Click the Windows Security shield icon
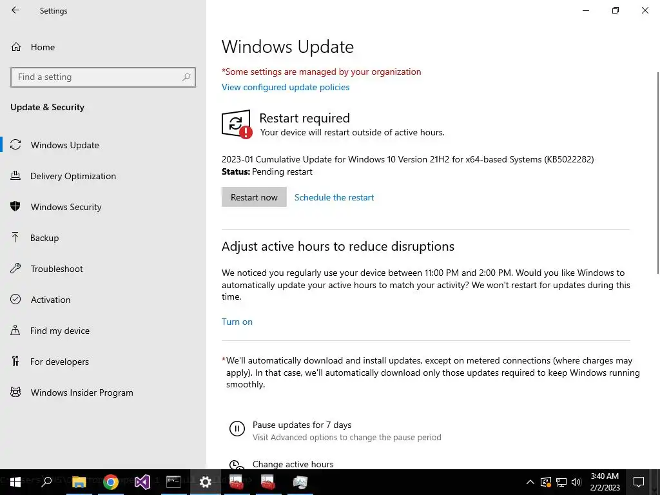660x495 pixels. click(x=15, y=206)
